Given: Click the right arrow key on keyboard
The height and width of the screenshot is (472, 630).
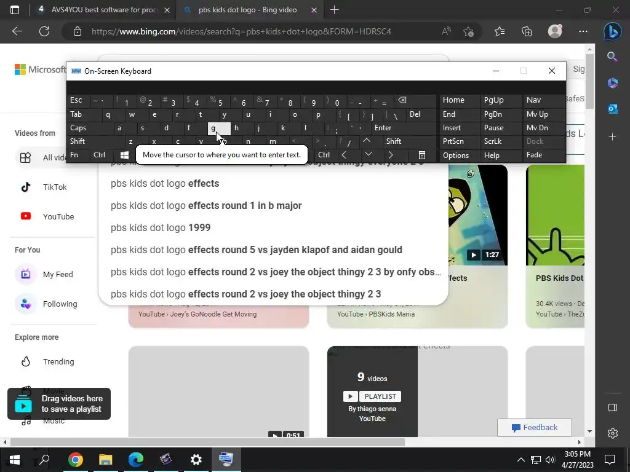Looking at the screenshot, I should click(x=390, y=155).
